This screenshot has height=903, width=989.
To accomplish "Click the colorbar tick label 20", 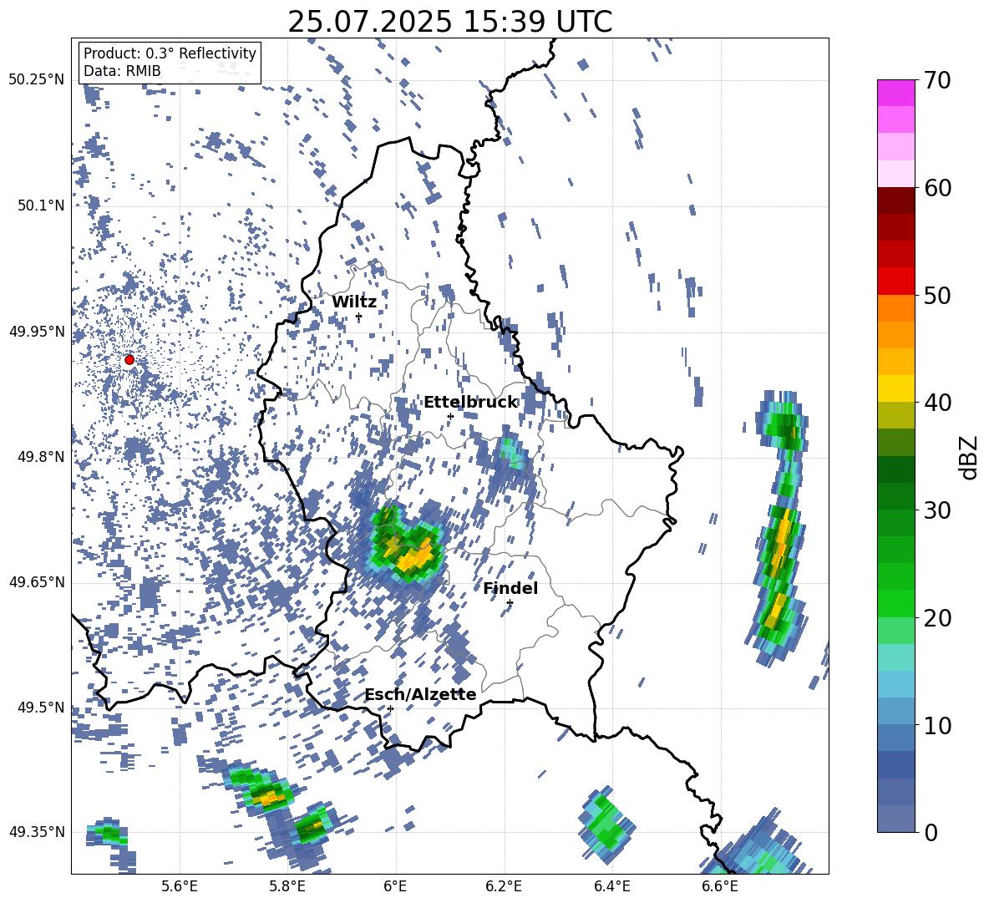I will (937, 617).
